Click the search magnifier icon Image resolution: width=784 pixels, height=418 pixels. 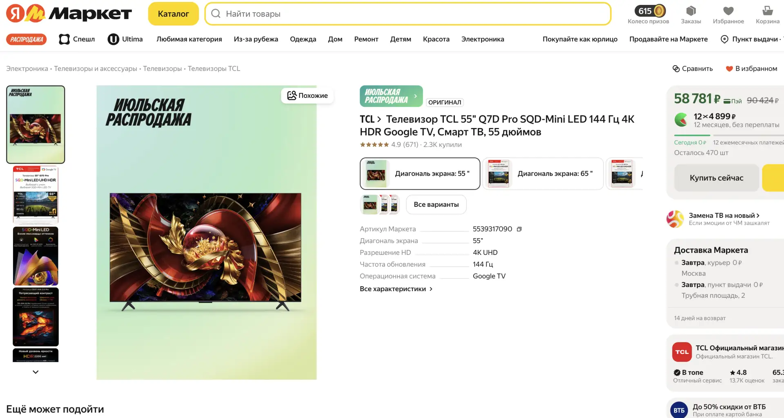tap(216, 13)
